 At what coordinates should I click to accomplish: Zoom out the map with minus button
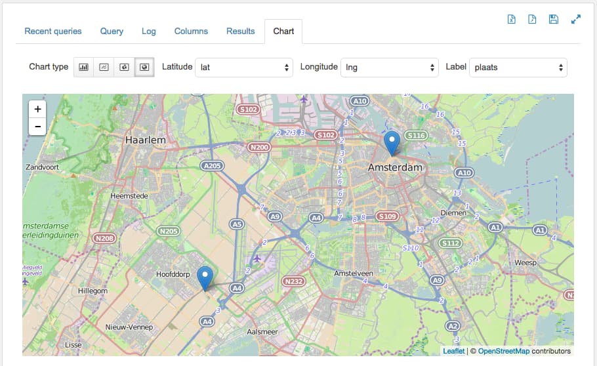click(37, 127)
